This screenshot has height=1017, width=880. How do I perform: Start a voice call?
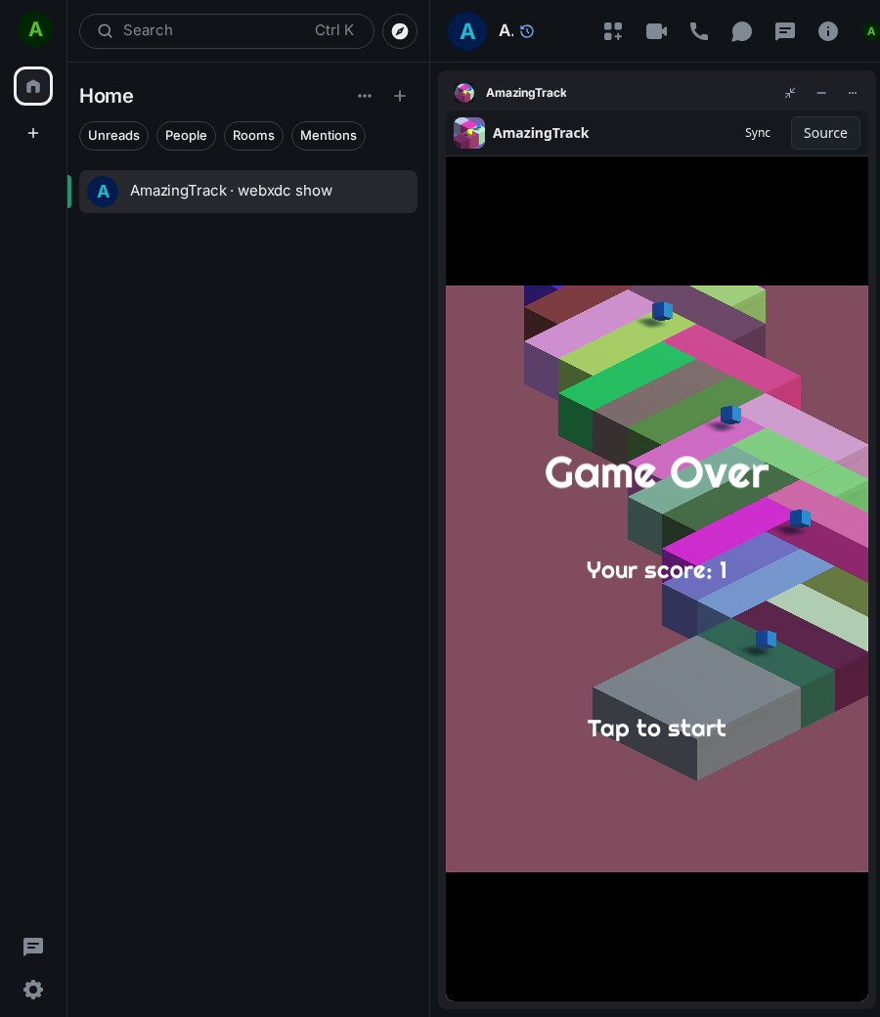coord(698,31)
